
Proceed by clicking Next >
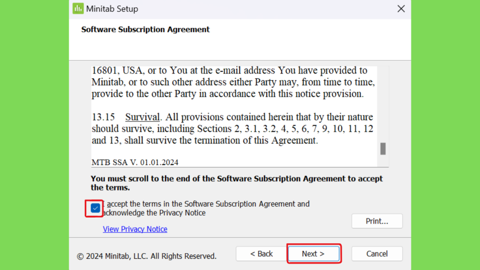click(314, 254)
